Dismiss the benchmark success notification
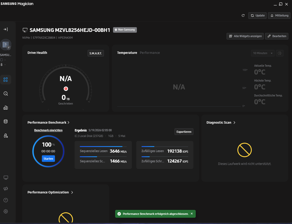Screen dimensions: 292x224 tap(192, 214)
